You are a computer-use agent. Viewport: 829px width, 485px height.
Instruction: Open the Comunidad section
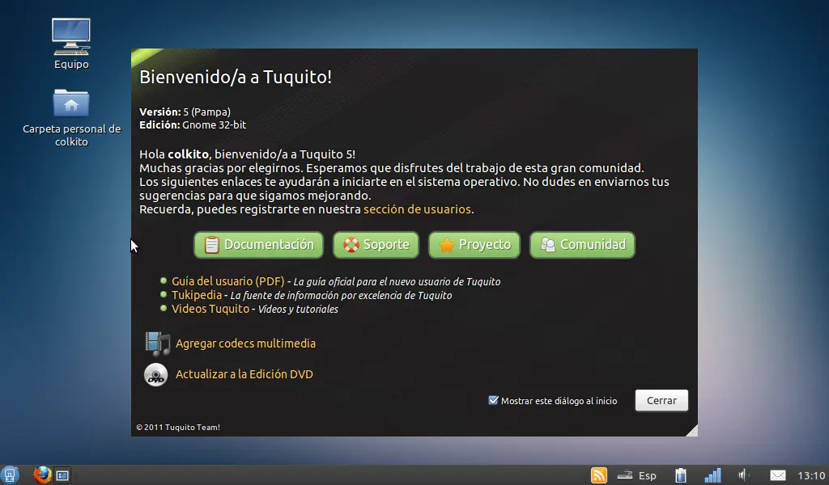pos(582,245)
